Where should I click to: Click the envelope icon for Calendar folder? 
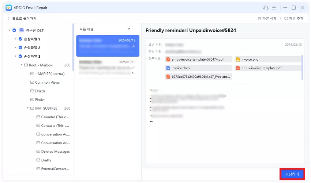coord(38,117)
